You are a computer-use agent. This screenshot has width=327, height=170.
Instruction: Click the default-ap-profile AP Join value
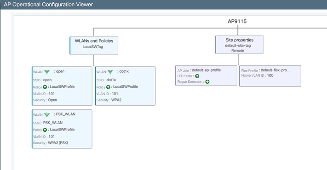coord(206,70)
